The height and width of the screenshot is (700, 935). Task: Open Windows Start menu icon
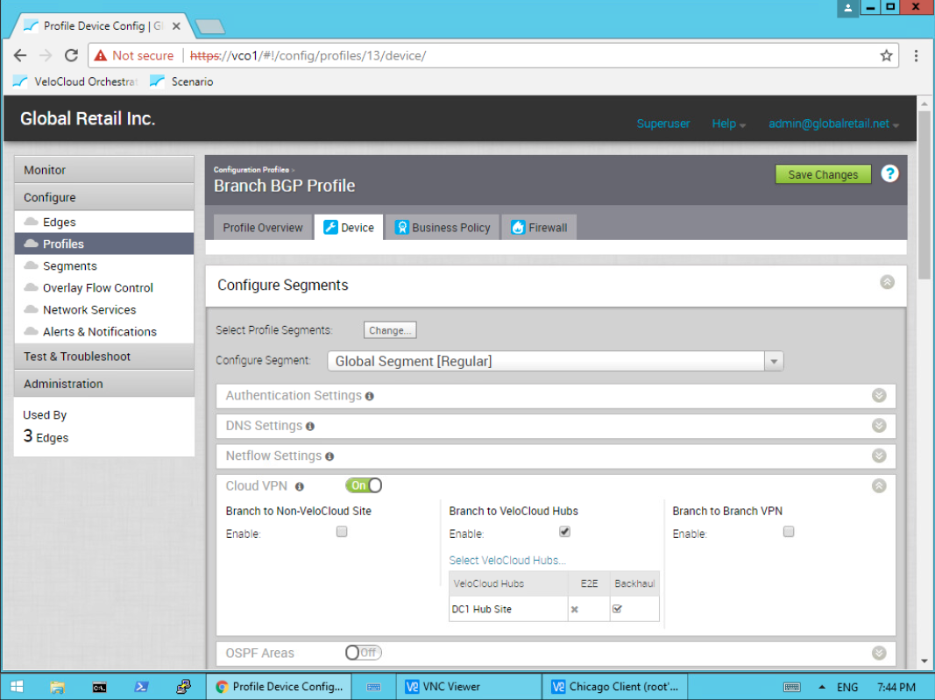(17, 687)
